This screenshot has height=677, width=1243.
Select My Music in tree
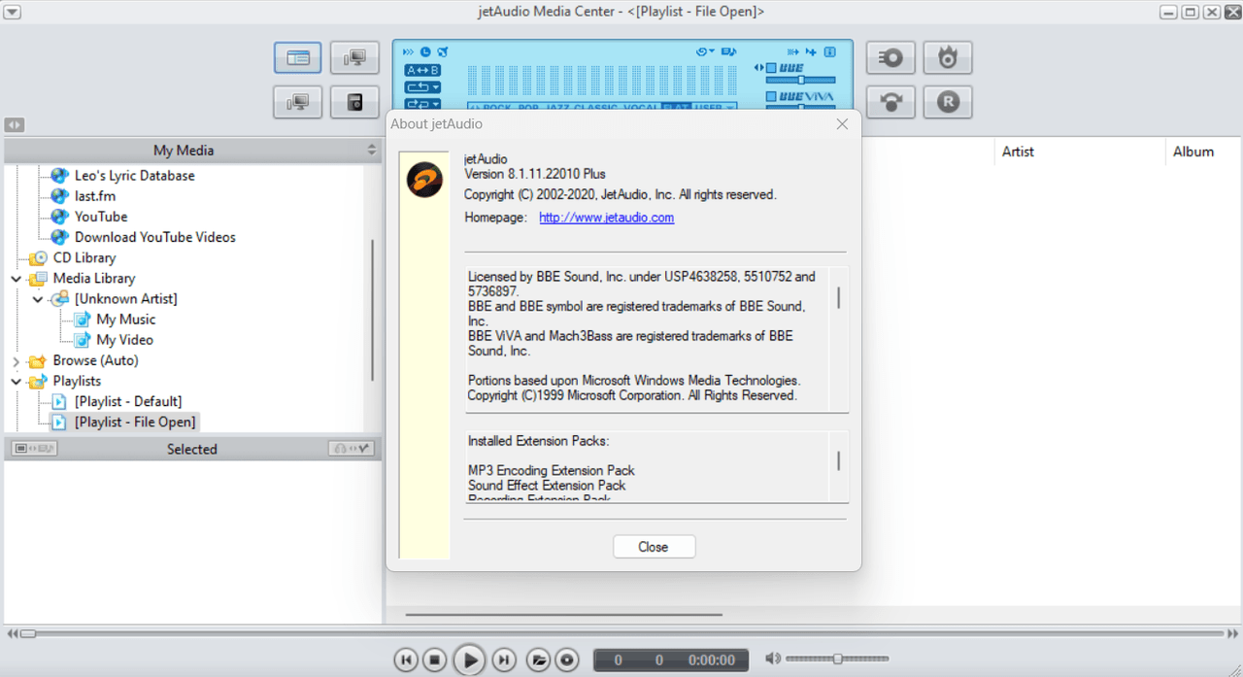(x=125, y=320)
